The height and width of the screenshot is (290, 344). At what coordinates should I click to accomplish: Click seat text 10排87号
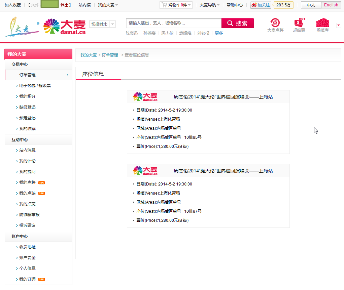pyautogui.click(x=193, y=211)
